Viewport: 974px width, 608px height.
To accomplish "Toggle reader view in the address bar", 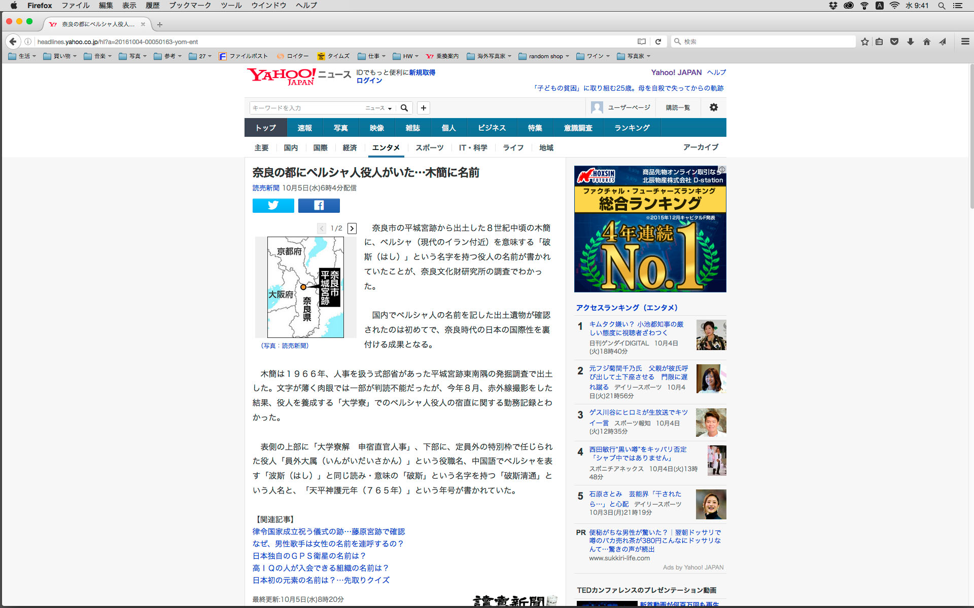I will [x=642, y=42].
